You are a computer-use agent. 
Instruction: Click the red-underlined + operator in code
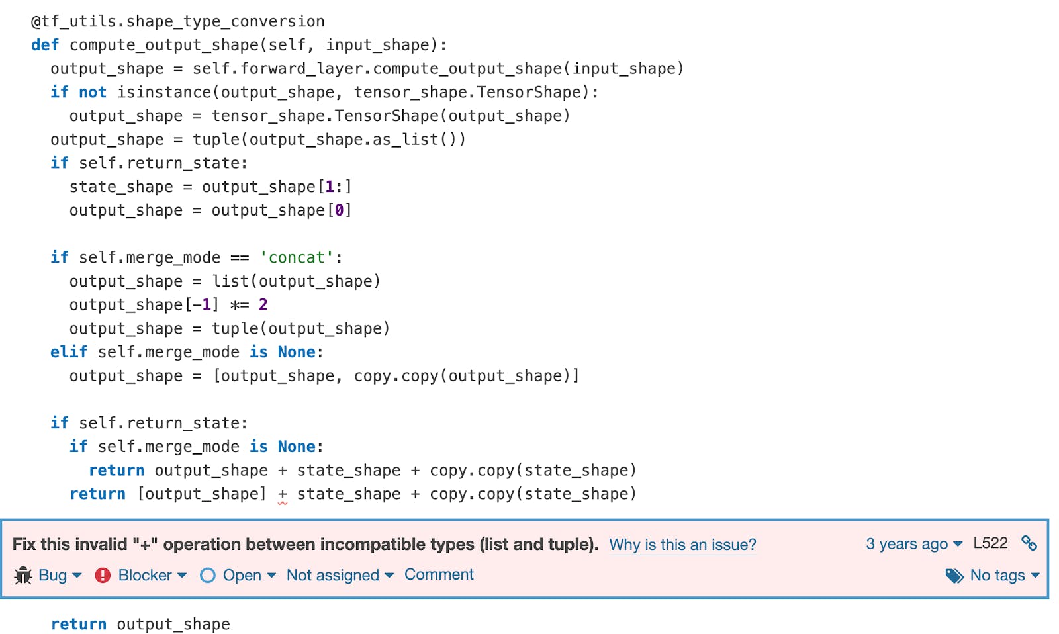click(283, 494)
